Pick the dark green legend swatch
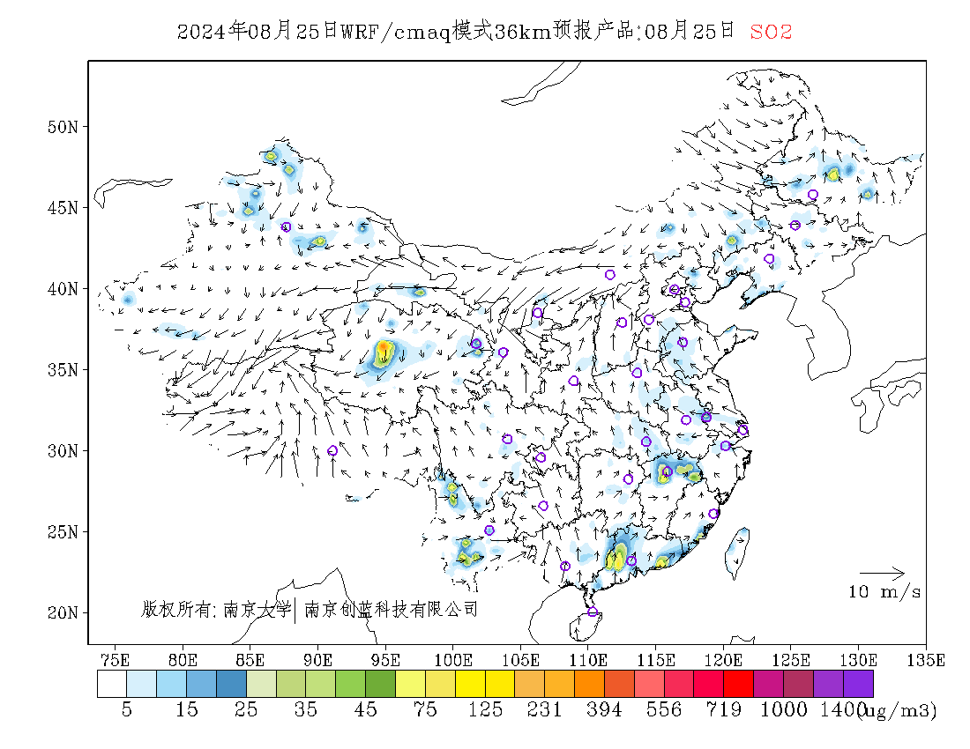This screenshot has height=749, width=970. click(x=380, y=684)
